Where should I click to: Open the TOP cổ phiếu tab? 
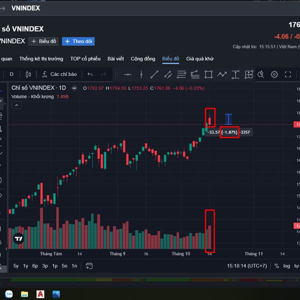[x=85, y=58]
